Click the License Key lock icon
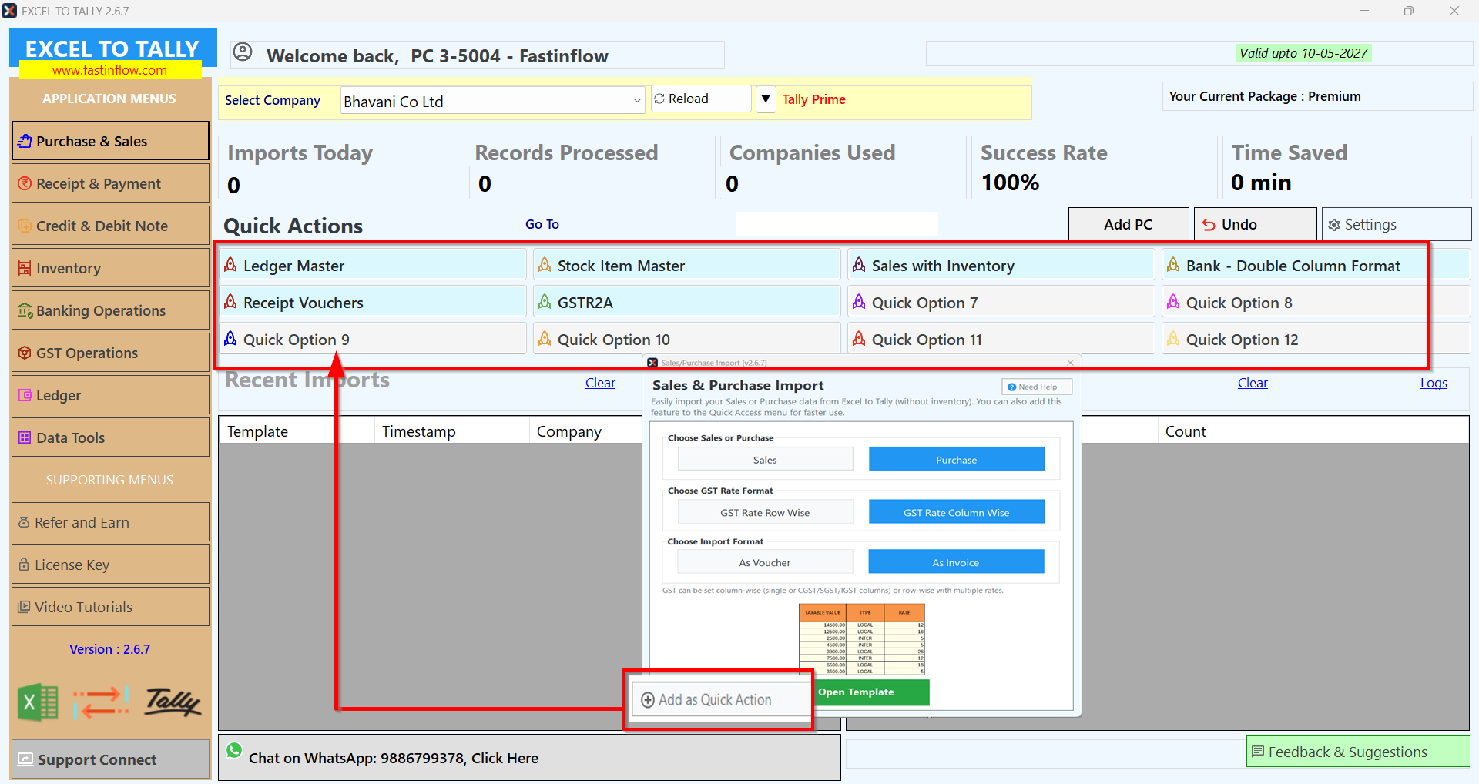Screen dimensions: 1479x784 [24, 565]
